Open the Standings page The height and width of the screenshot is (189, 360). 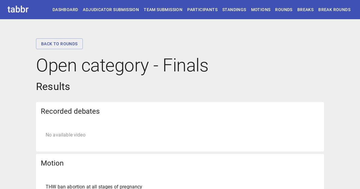coord(234,10)
